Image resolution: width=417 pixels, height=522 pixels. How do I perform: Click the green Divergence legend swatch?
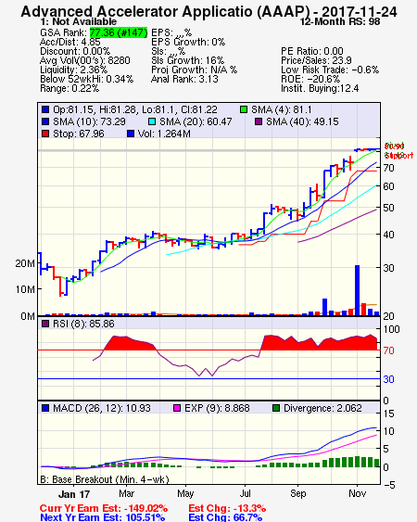click(x=276, y=408)
